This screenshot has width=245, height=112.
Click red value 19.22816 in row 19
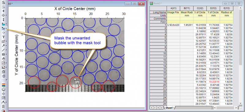click(x=213, y=82)
